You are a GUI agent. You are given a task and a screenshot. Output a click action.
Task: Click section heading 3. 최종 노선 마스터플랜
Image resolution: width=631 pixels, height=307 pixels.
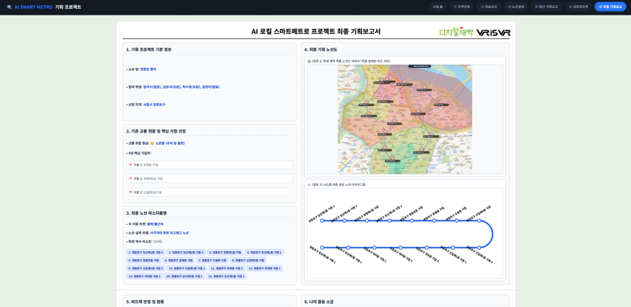click(146, 213)
